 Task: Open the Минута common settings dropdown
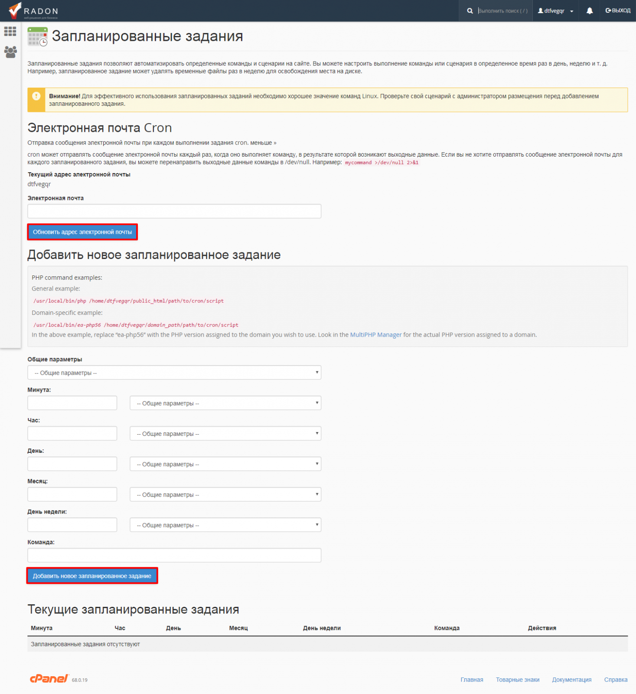(225, 403)
